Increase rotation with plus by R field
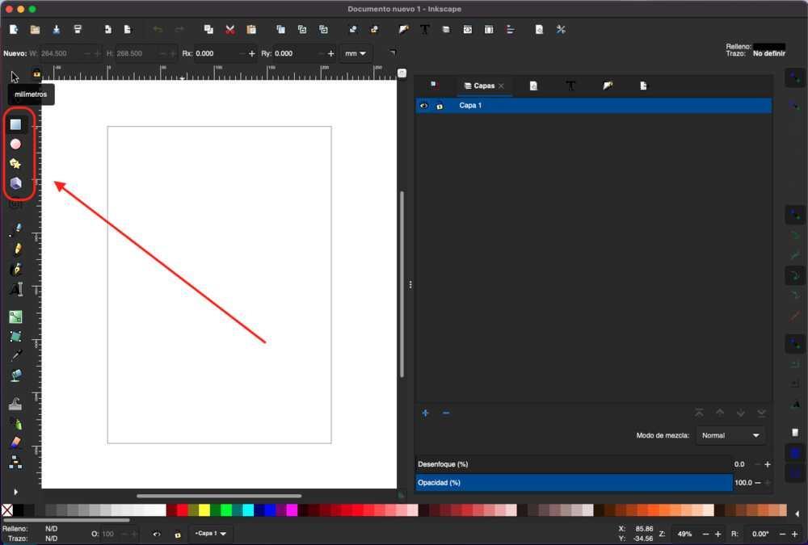This screenshot has height=545, width=808. 794,535
